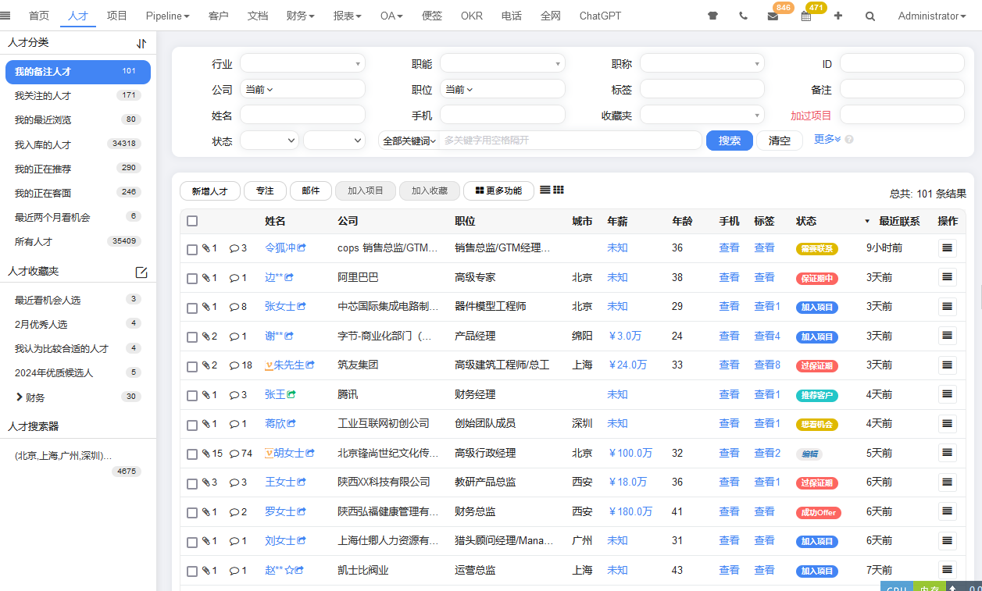
Task: Open the calendar showing 471 items
Action: (806, 16)
